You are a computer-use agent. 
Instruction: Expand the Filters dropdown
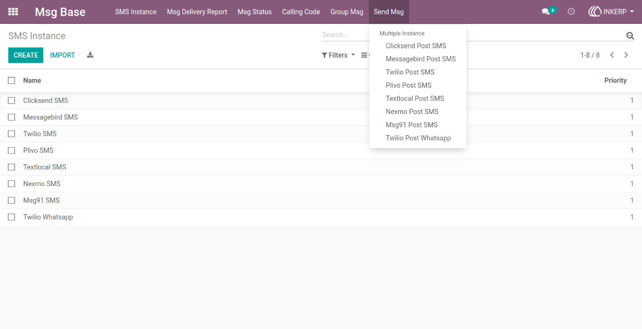coord(338,55)
